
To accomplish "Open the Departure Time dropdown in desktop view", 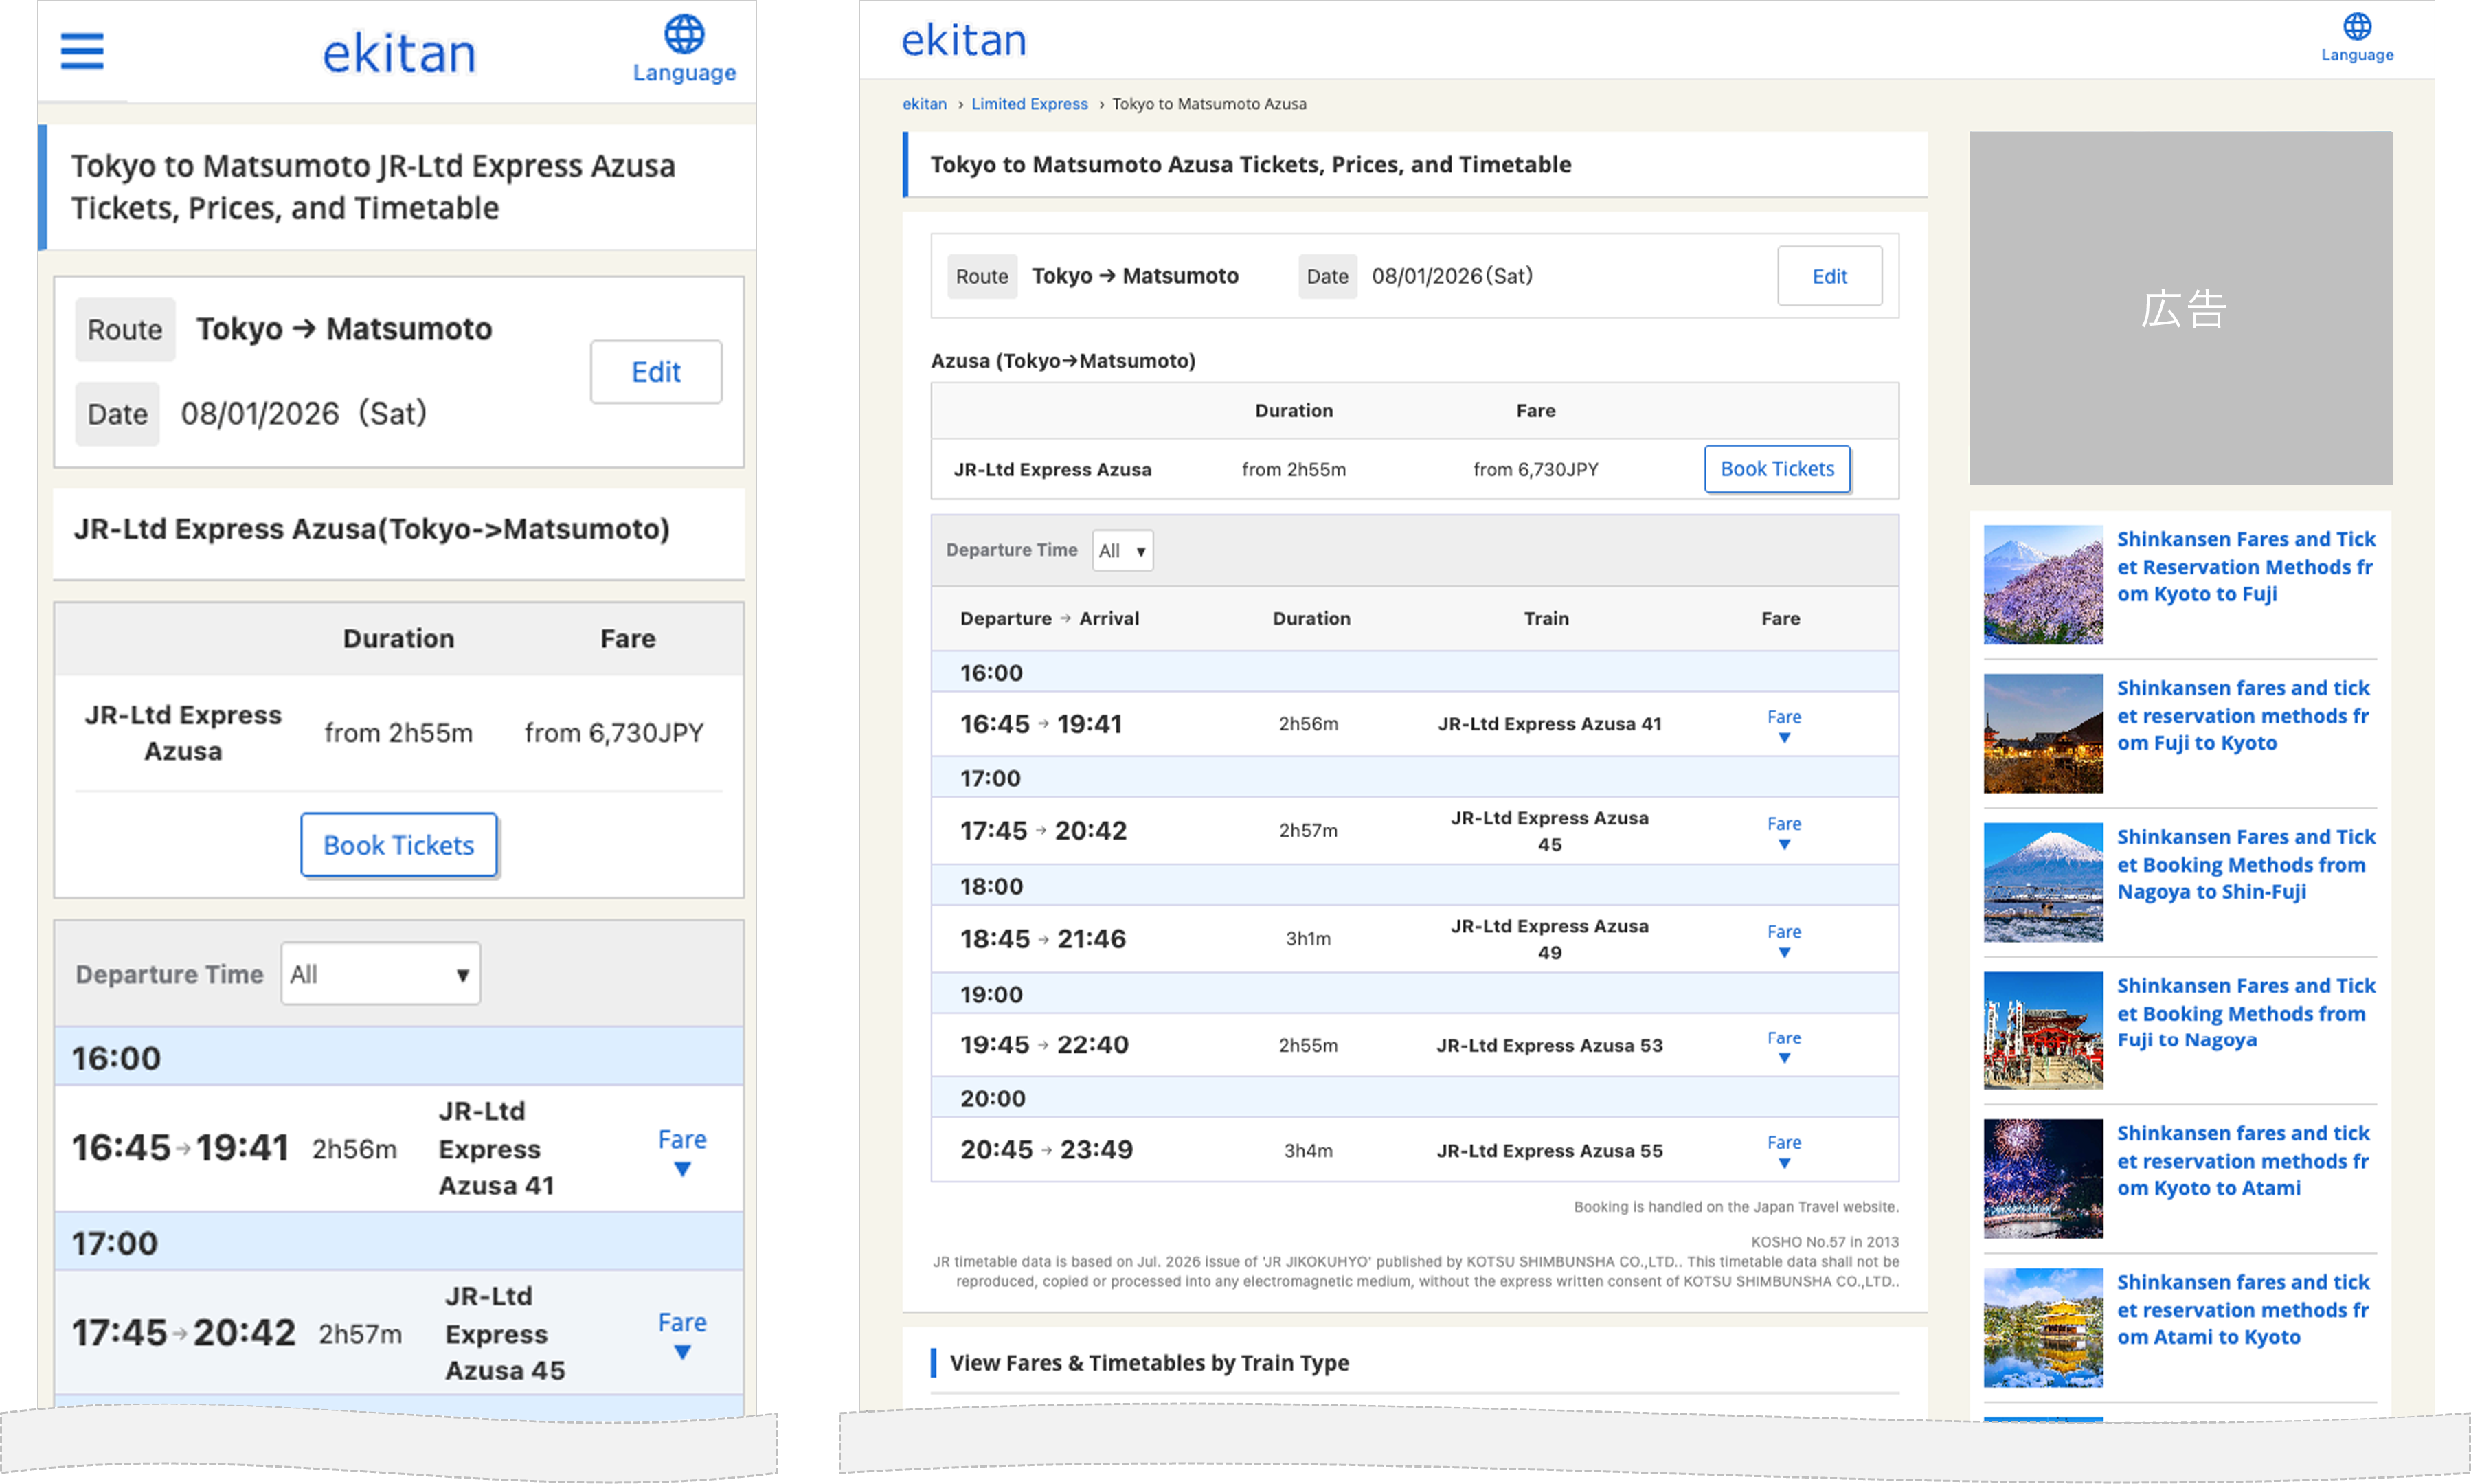I will (x=1122, y=550).
